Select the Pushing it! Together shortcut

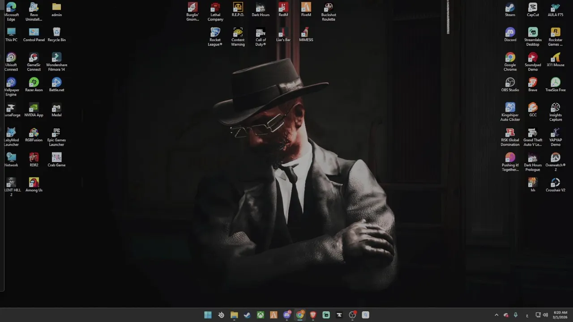(x=510, y=162)
